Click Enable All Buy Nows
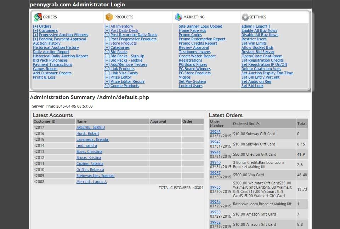The width and height of the screenshot is (340, 229). [259, 30]
